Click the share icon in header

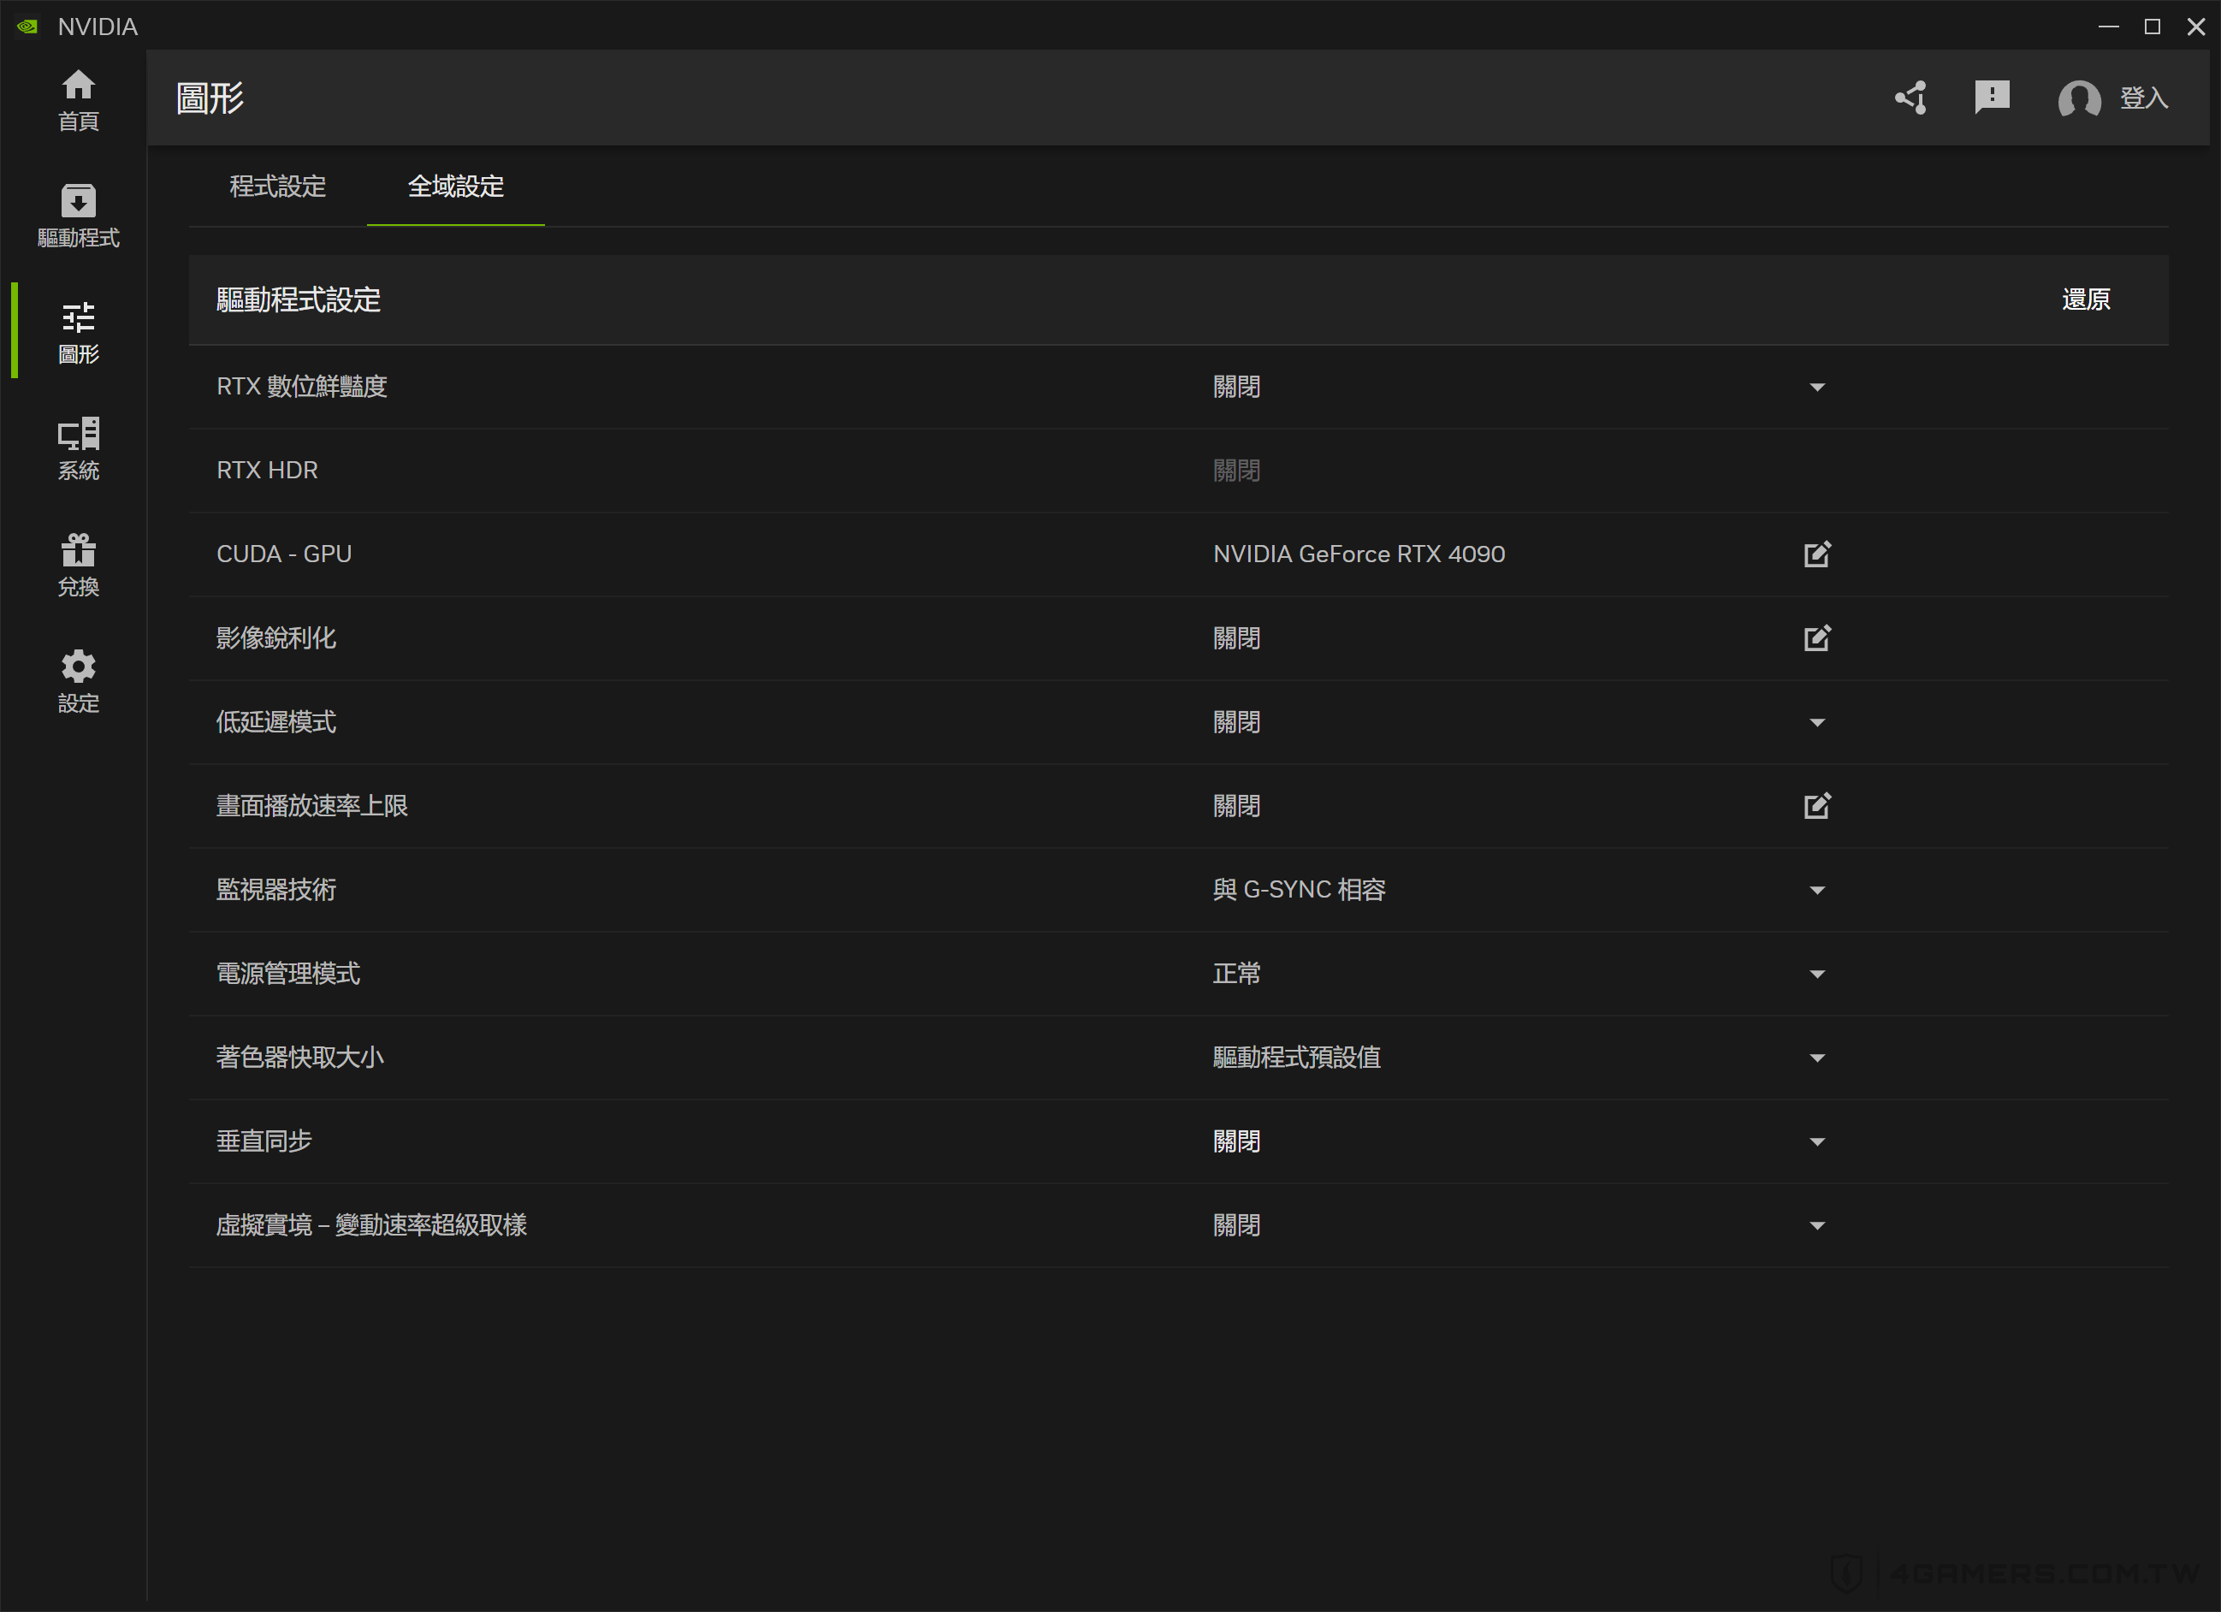(1910, 98)
